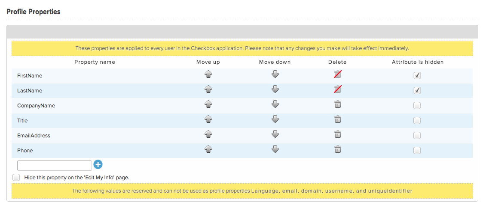Move CompanyName property down

275,104
